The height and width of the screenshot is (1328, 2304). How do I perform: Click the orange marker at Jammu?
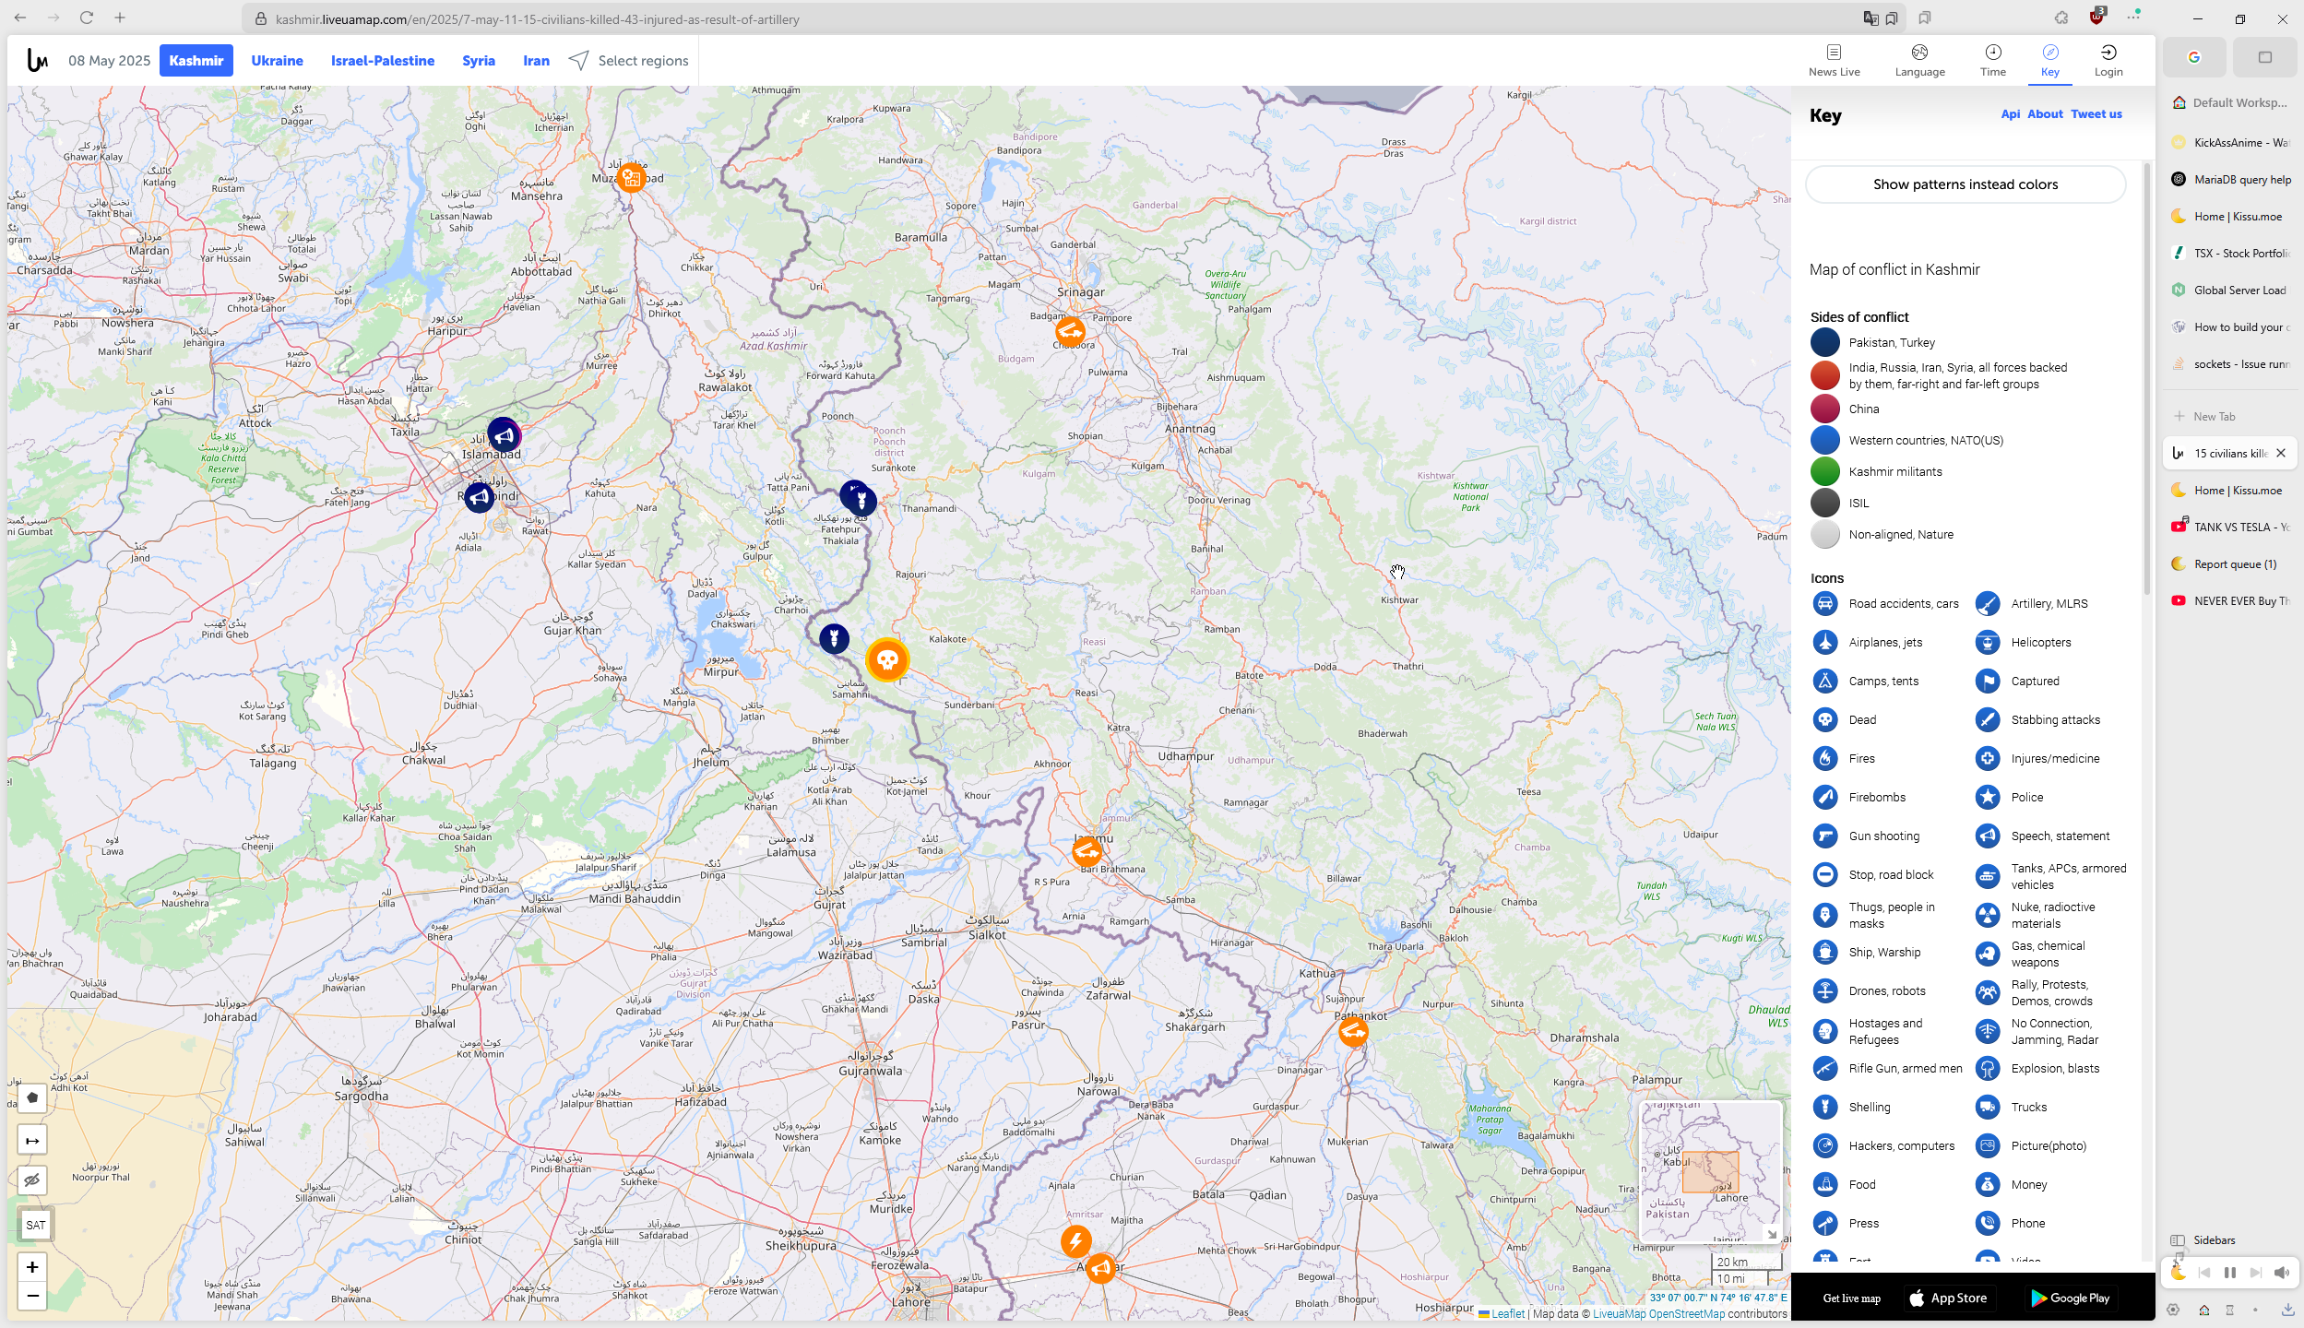click(x=1087, y=850)
